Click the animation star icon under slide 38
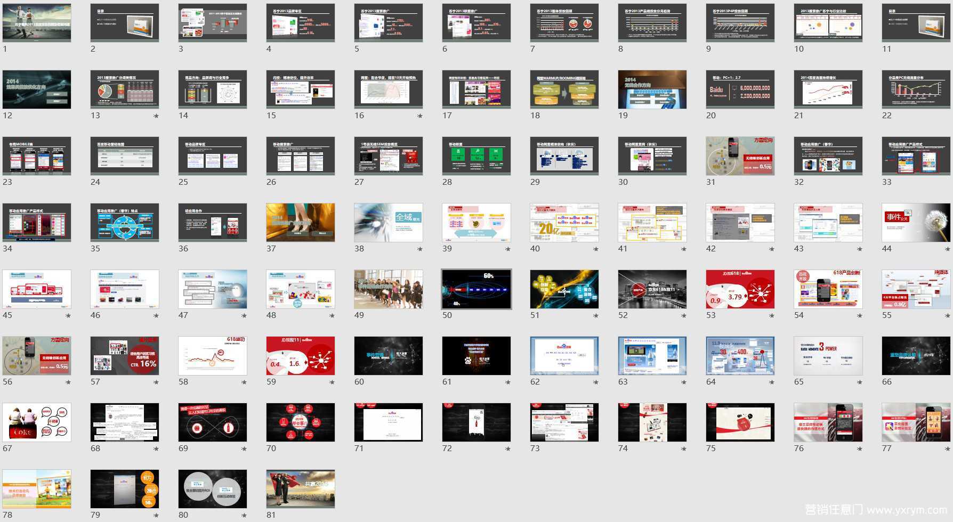 tap(420, 249)
